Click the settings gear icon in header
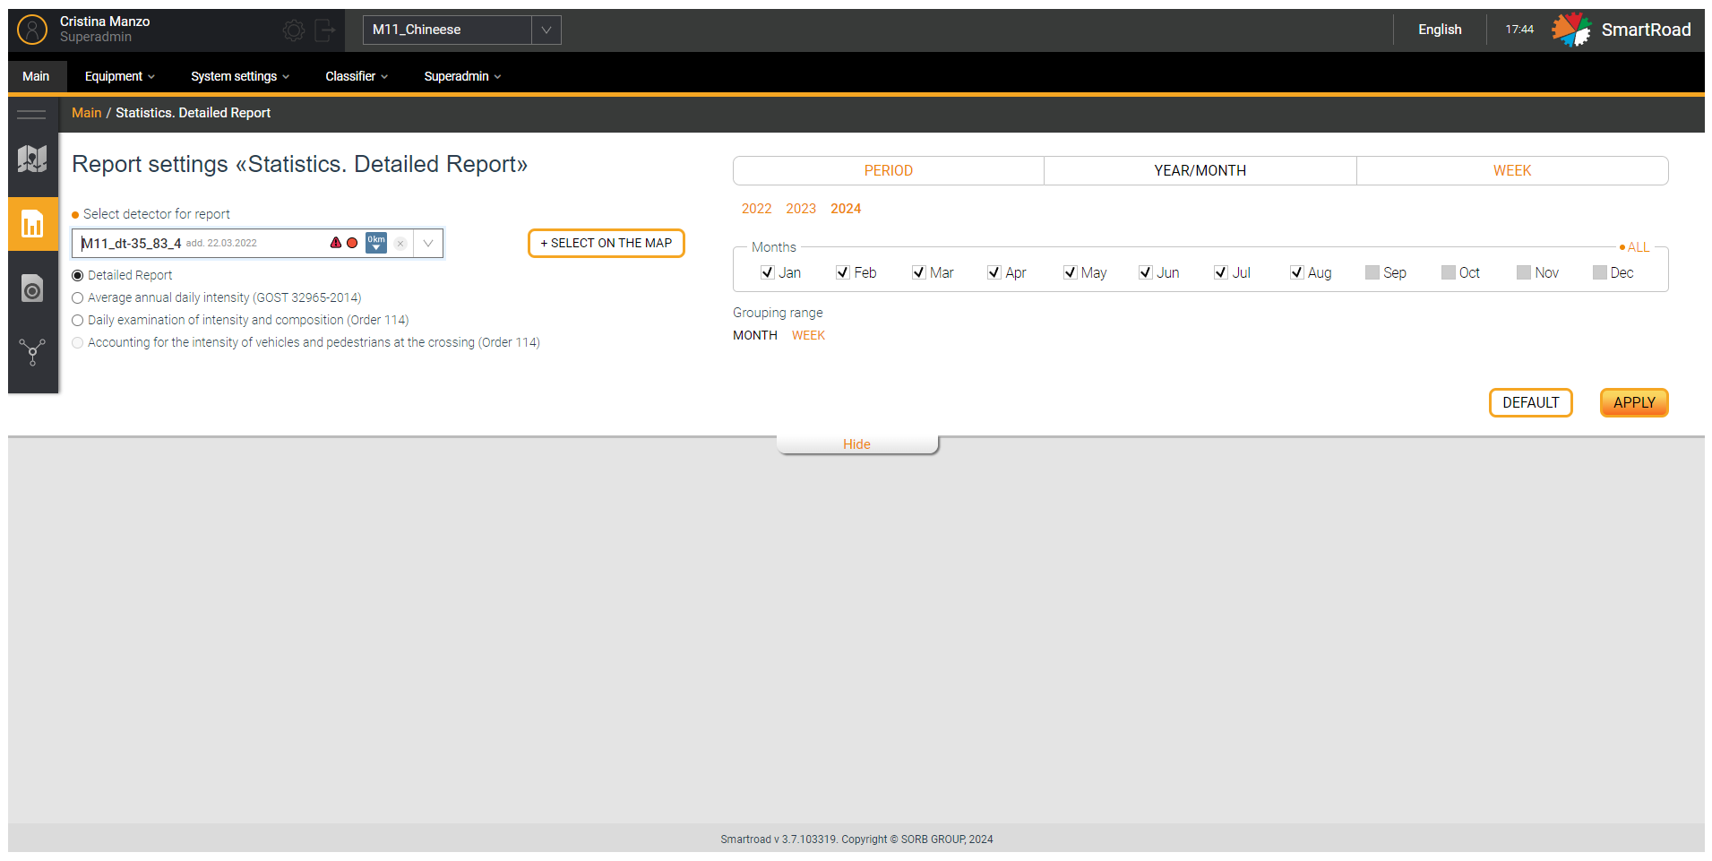Viewport: 1712px width, 861px height. coord(293,30)
